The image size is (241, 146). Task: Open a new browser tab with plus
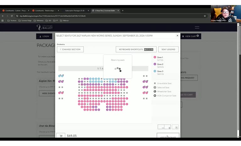coord(123,11)
